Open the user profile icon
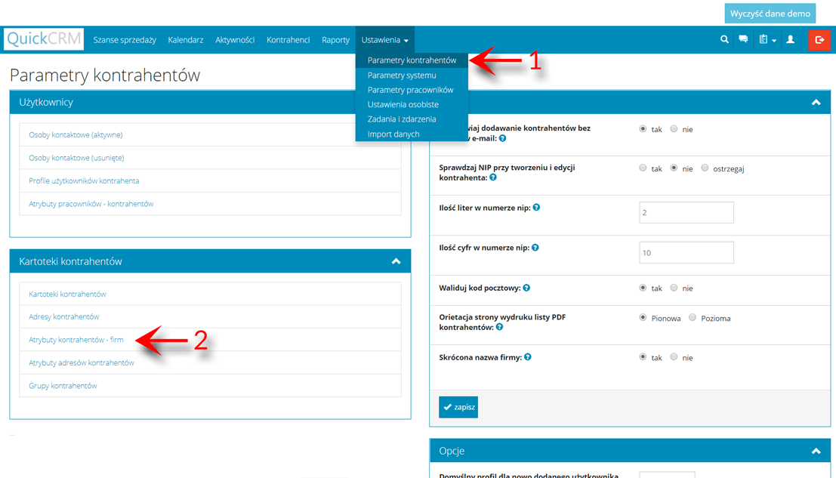The height and width of the screenshot is (478, 836). [790, 39]
